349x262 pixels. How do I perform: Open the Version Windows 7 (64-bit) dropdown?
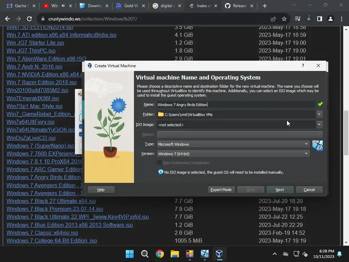pyautogui.click(x=233, y=154)
